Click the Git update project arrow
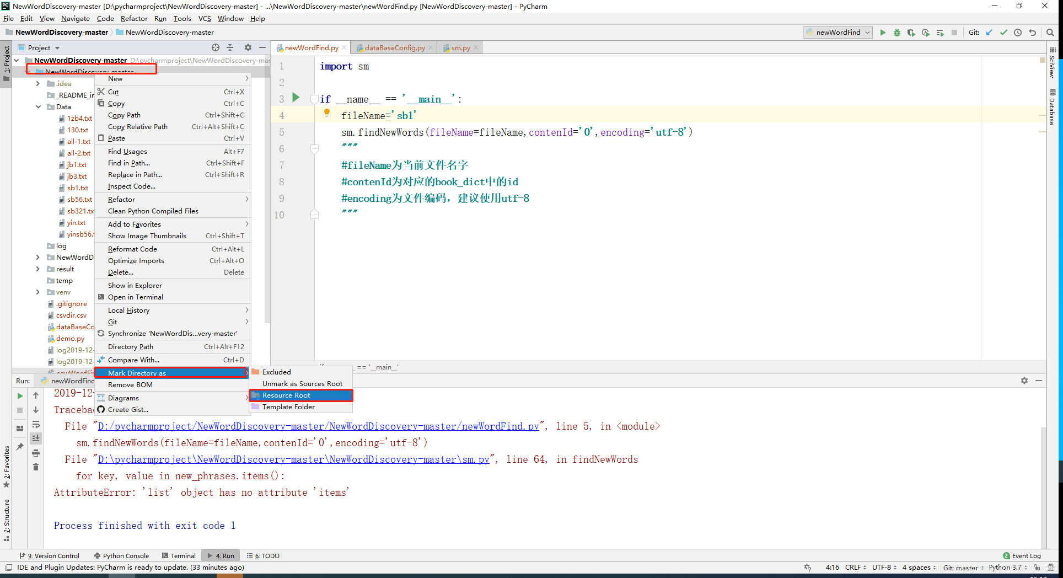This screenshot has width=1063, height=578. pyautogui.click(x=989, y=33)
